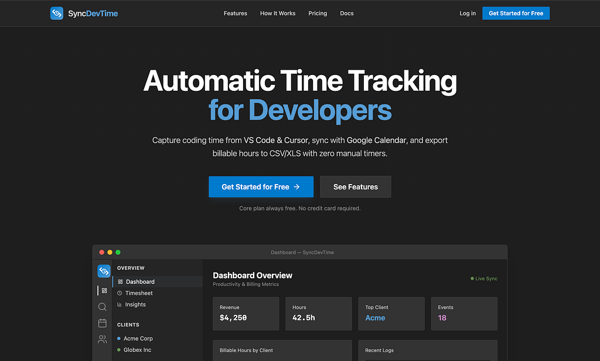Click the green dot next to Globex Inc
The image size is (600, 361).
coord(118,350)
